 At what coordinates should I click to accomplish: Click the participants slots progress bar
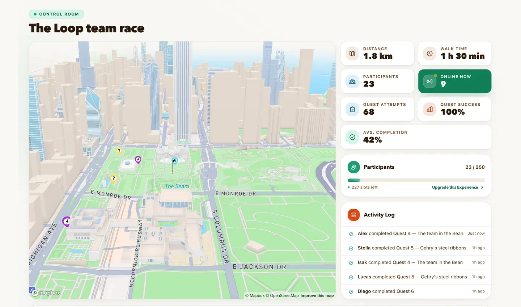pos(416,180)
